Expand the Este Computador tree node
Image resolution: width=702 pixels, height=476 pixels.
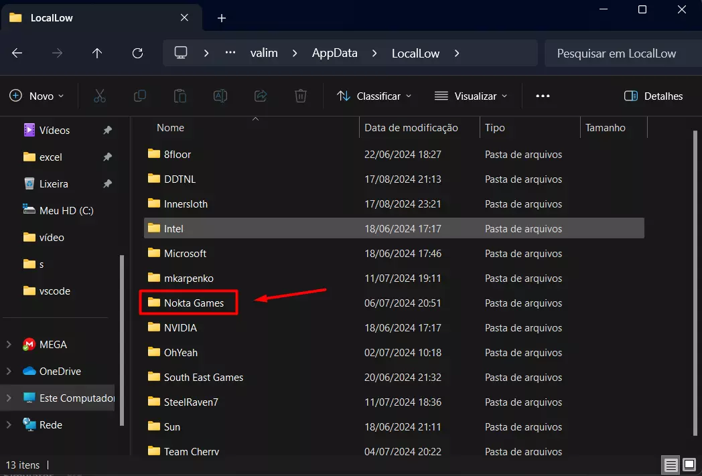point(9,398)
